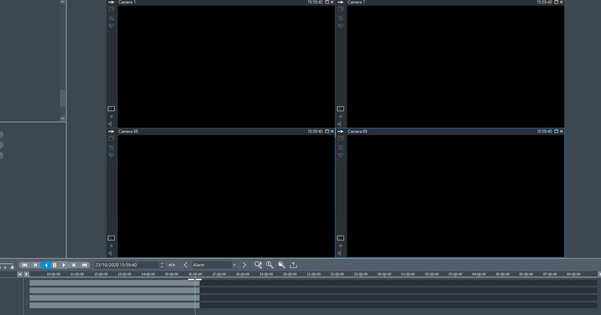Select the fourth recording track in timeline
The width and height of the screenshot is (601, 315).
(313, 305)
